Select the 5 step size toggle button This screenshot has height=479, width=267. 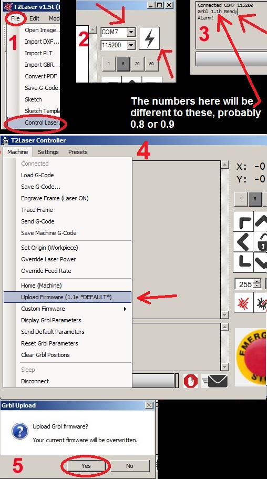point(123,64)
